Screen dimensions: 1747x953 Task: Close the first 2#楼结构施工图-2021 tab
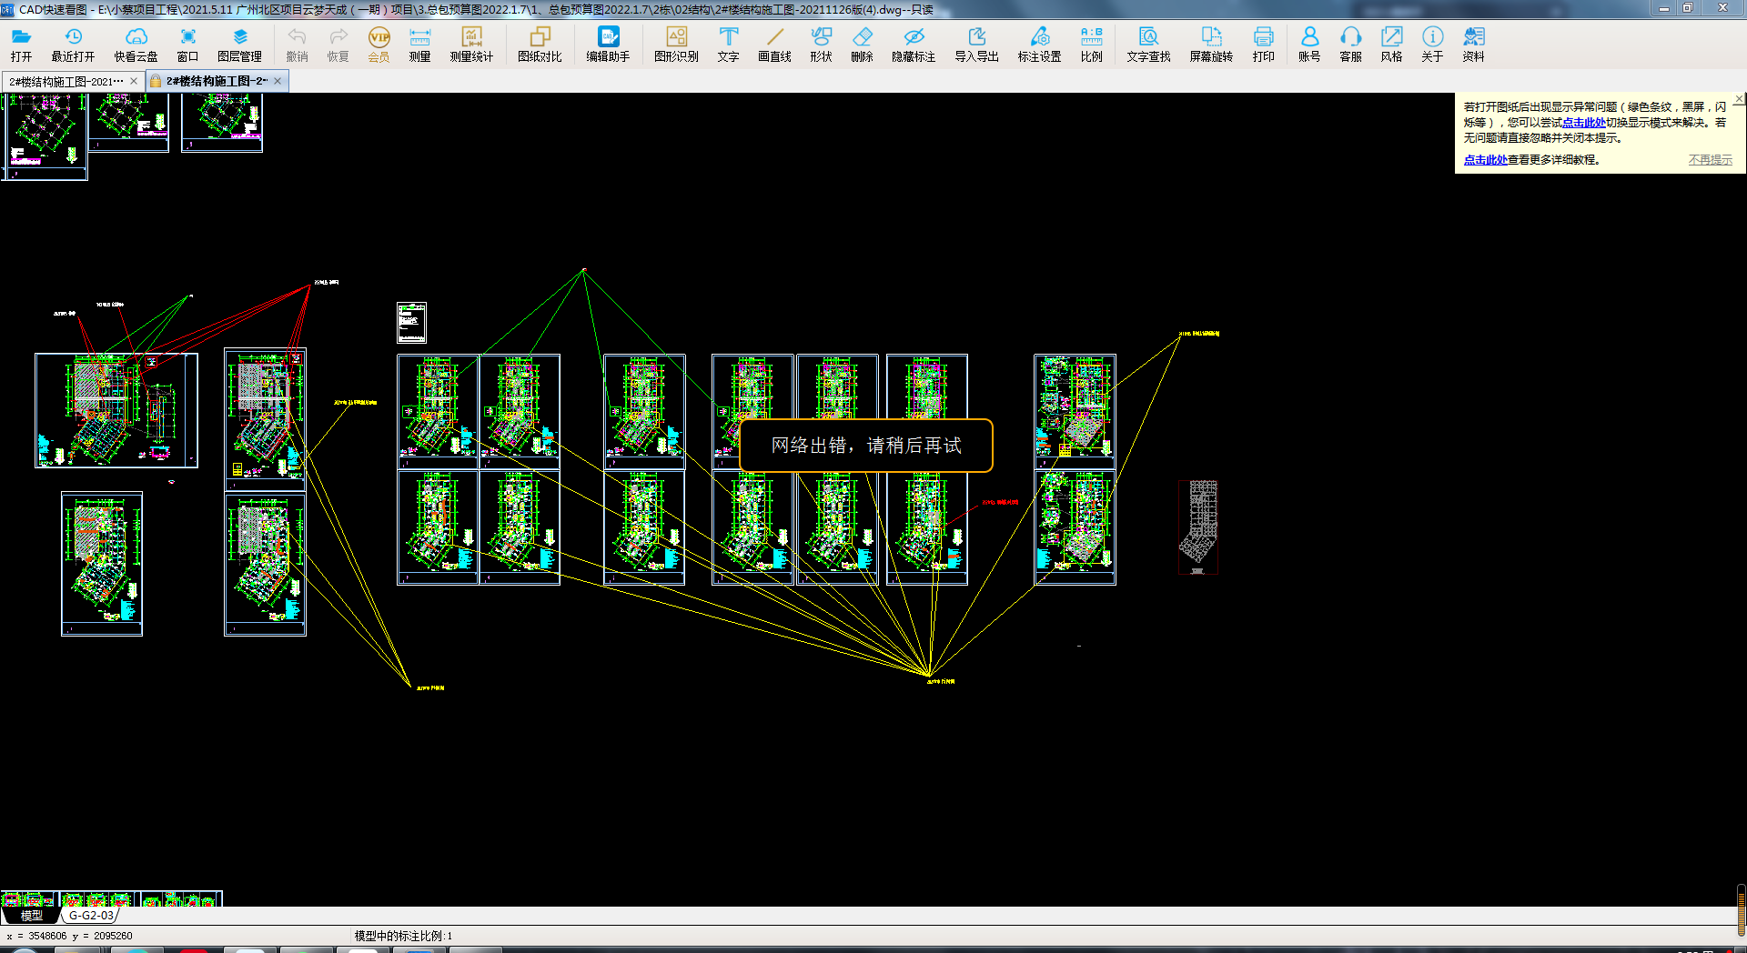coord(134,81)
